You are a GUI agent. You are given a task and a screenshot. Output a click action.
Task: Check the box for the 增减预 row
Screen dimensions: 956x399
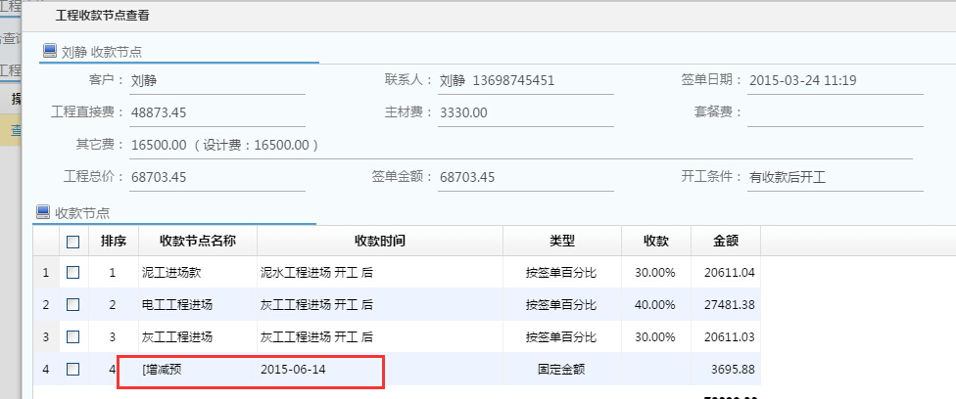[72, 370]
